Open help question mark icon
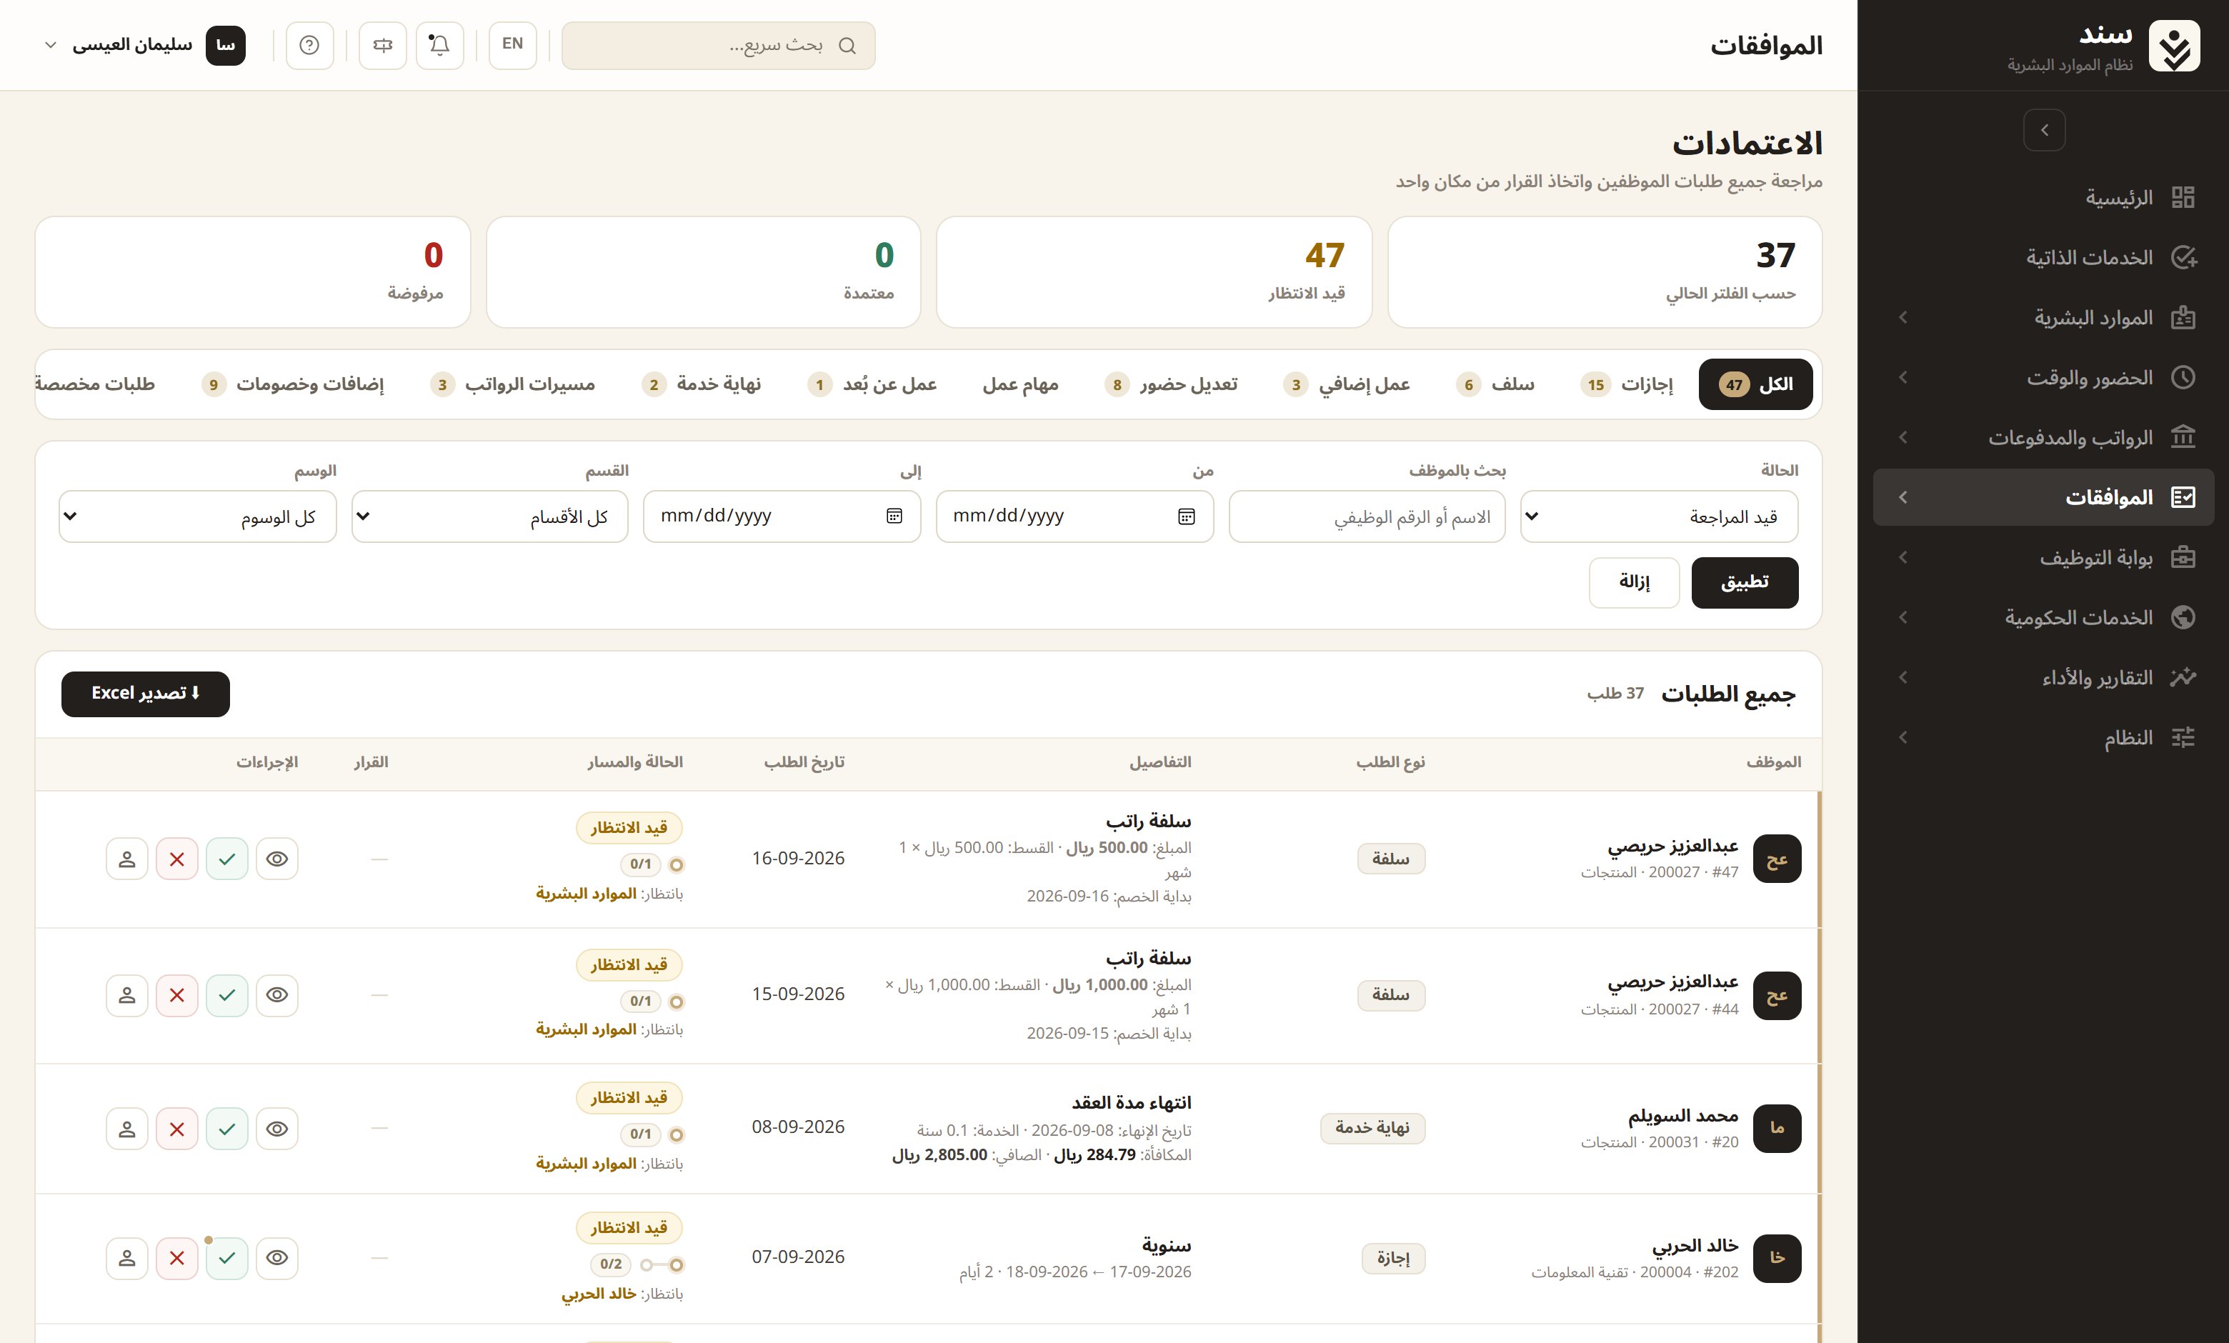Viewport: 2229px width, 1343px height. (x=309, y=45)
